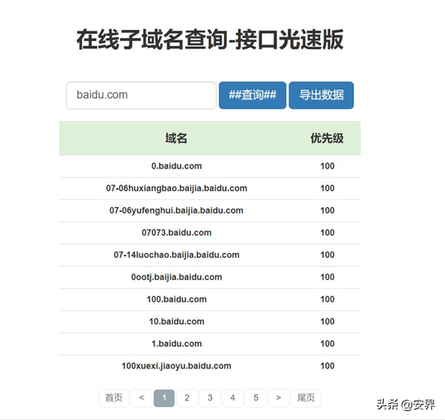The image size is (445, 420).
Task: Select the 07073.baidu.com domain cell
Action: [x=176, y=233]
